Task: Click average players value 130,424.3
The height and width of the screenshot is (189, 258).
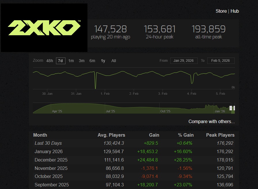Action: tap(114, 143)
